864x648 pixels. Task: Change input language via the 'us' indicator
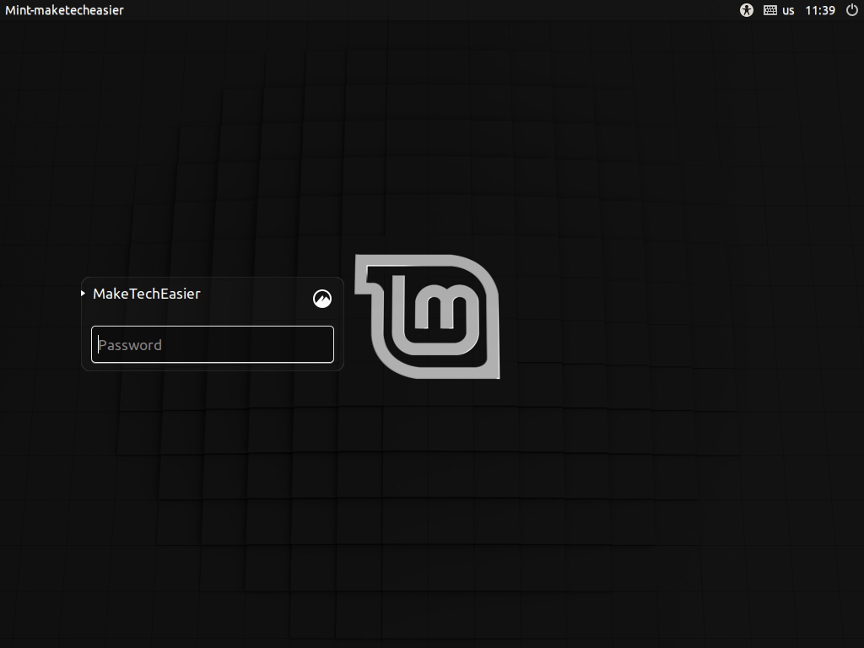pos(788,10)
